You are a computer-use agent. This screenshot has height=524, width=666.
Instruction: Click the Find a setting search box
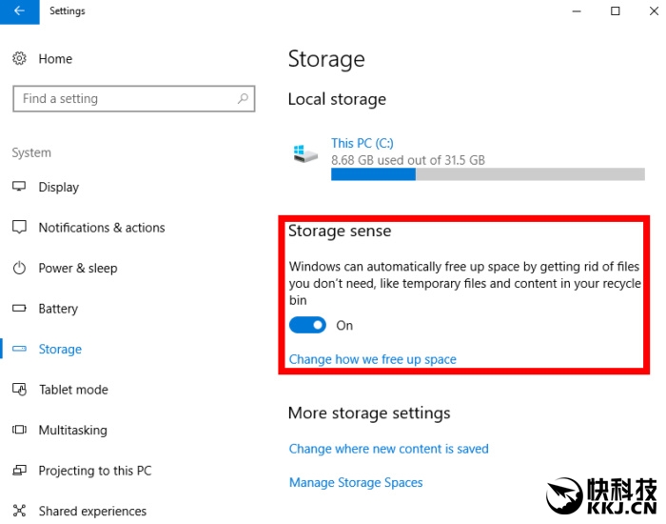(124, 98)
